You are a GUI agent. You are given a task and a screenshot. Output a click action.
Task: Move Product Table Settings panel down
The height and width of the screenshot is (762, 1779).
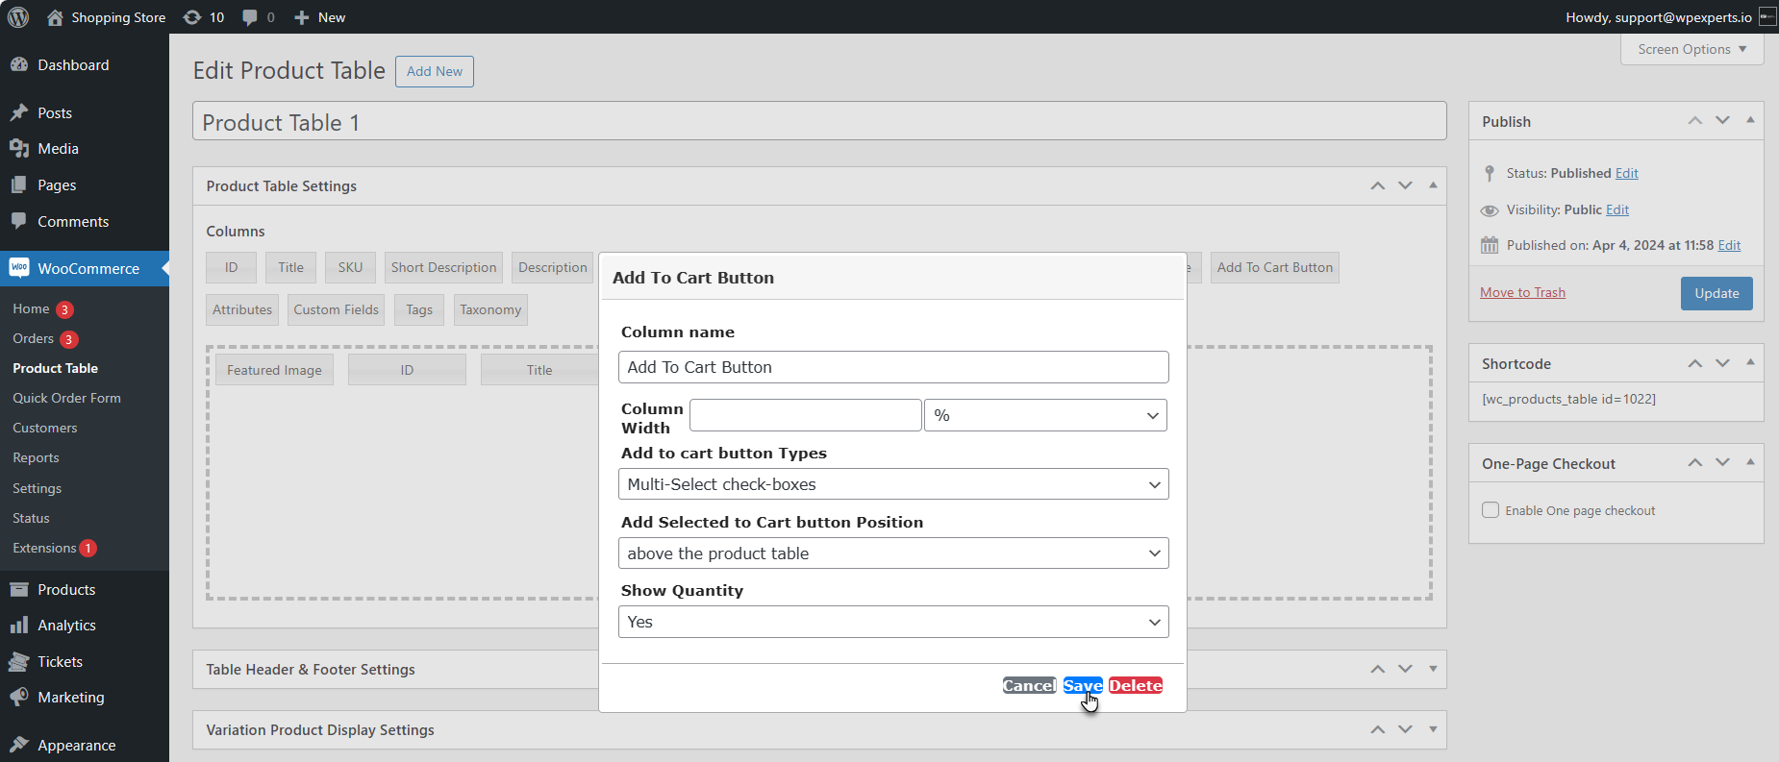click(1406, 185)
